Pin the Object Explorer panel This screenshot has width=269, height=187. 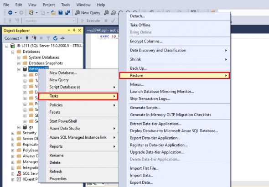[x=74, y=31]
